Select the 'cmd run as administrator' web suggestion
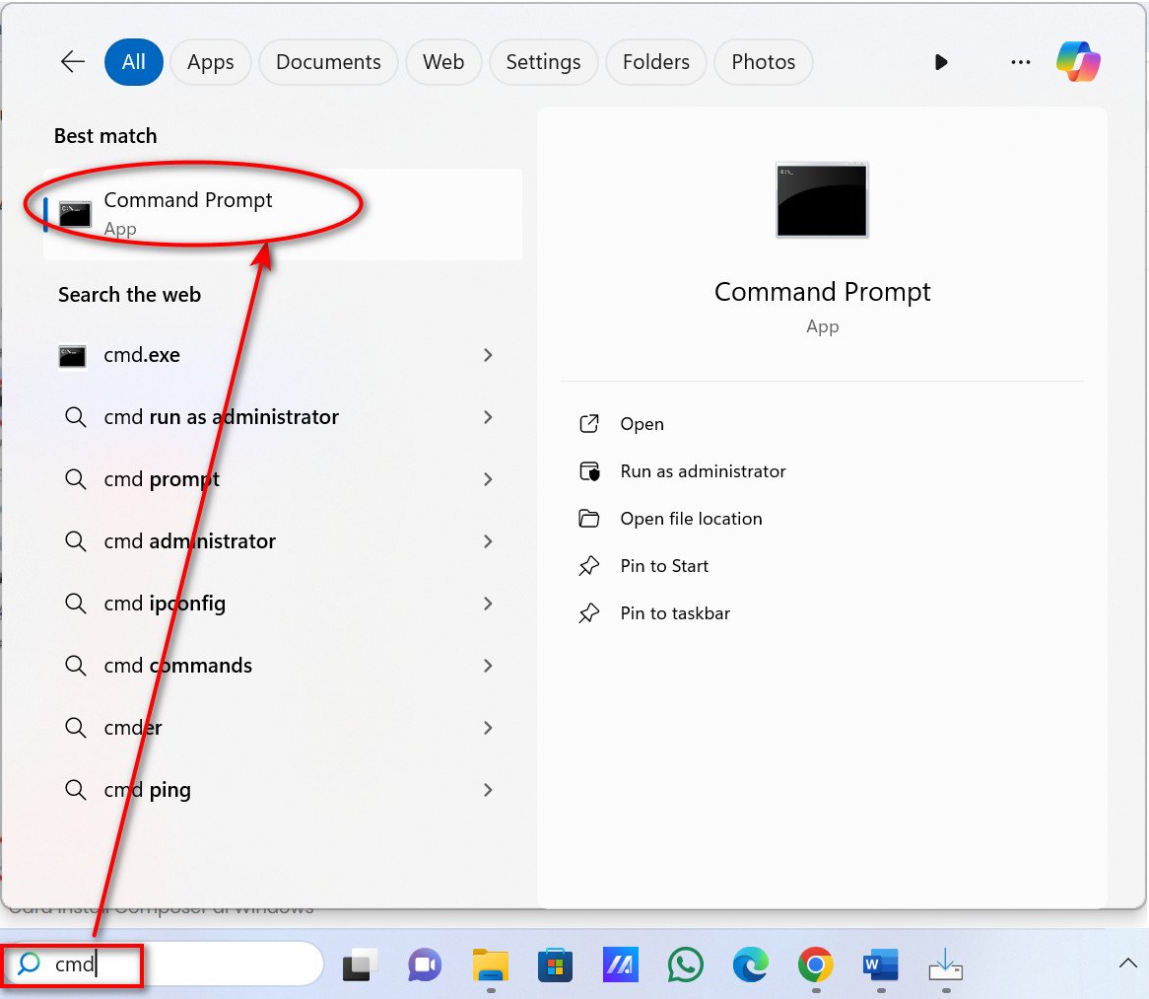The height and width of the screenshot is (999, 1149). click(x=221, y=417)
